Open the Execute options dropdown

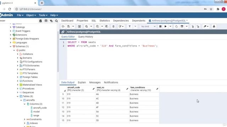(170, 26)
